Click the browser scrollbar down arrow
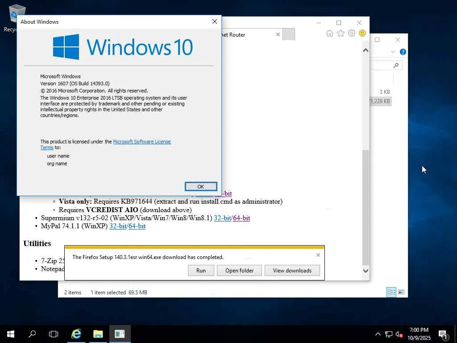This screenshot has height=343, width=457. tap(366, 271)
